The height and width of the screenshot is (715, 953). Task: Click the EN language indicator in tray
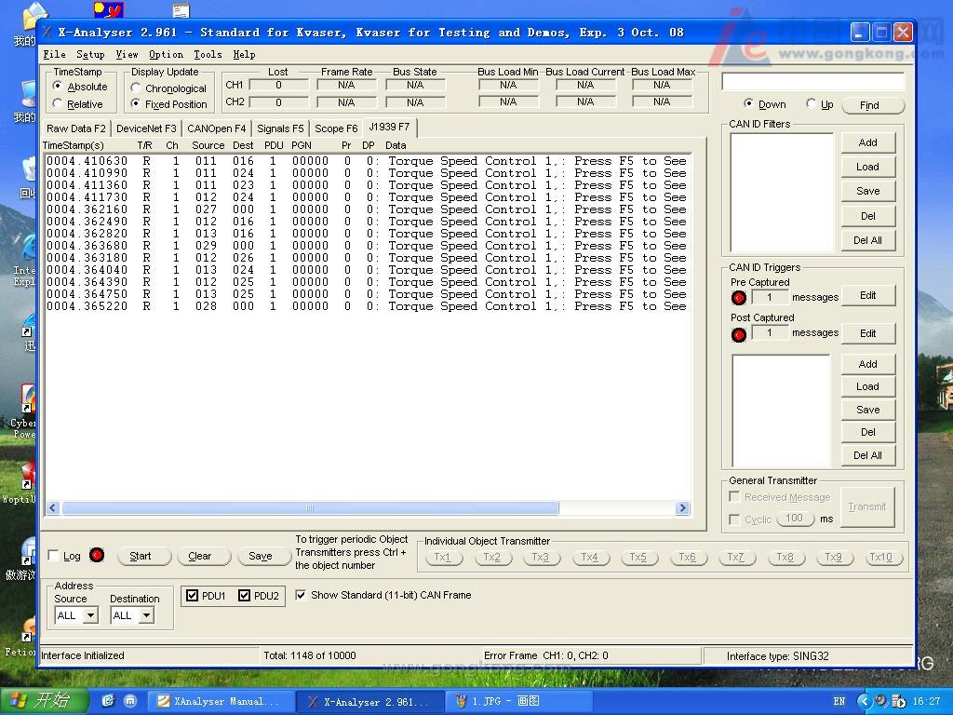point(839,701)
